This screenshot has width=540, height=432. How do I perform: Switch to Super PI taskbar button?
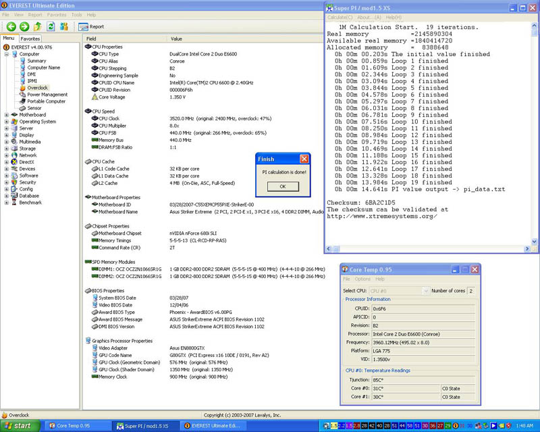(146, 426)
